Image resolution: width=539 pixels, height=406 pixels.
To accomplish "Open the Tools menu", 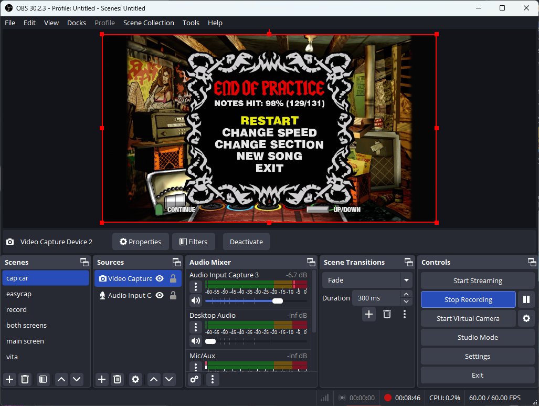I will pos(191,23).
